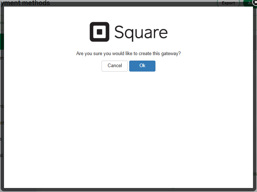Cancel the Square gateway creation
Image resolution: width=257 pixels, height=192 pixels.
point(115,66)
